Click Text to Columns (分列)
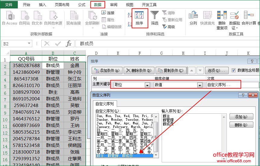Image resolution: width=260 pixels, height=166 pixels. (193, 18)
